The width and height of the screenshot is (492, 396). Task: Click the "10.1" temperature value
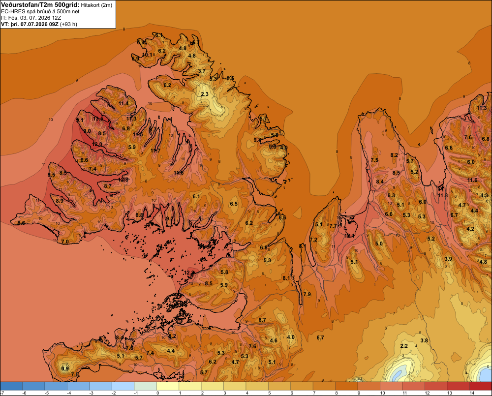[147, 55]
